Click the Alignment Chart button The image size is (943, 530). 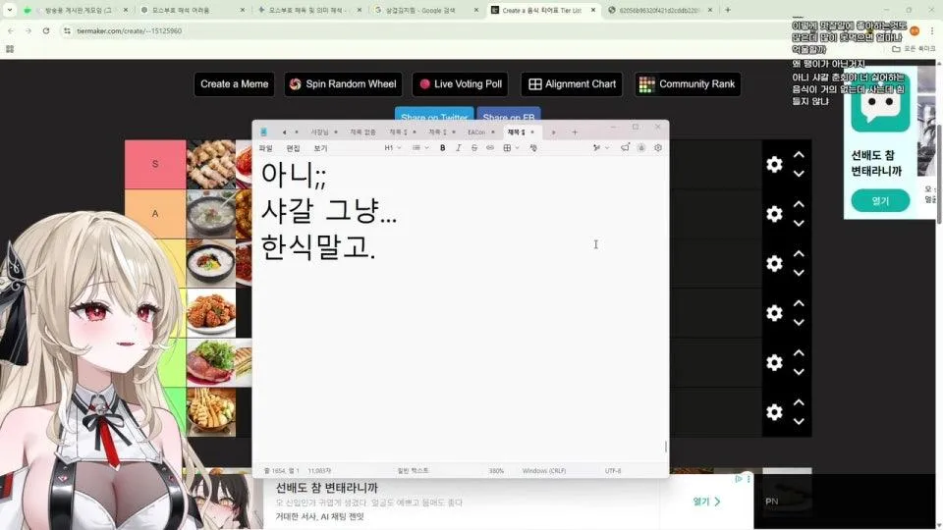pos(572,84)
